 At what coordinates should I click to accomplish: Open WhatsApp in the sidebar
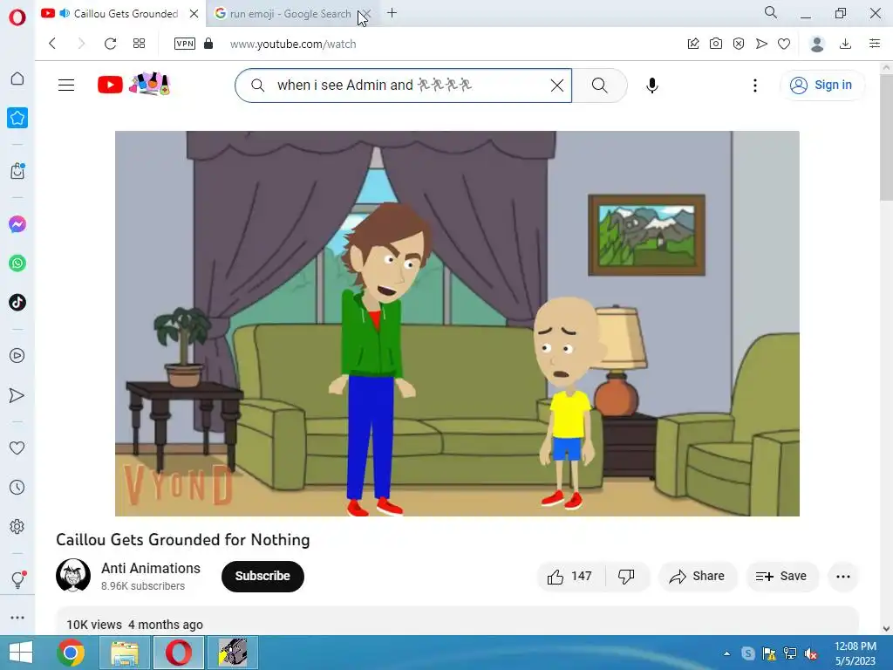[x=17, y=263]
